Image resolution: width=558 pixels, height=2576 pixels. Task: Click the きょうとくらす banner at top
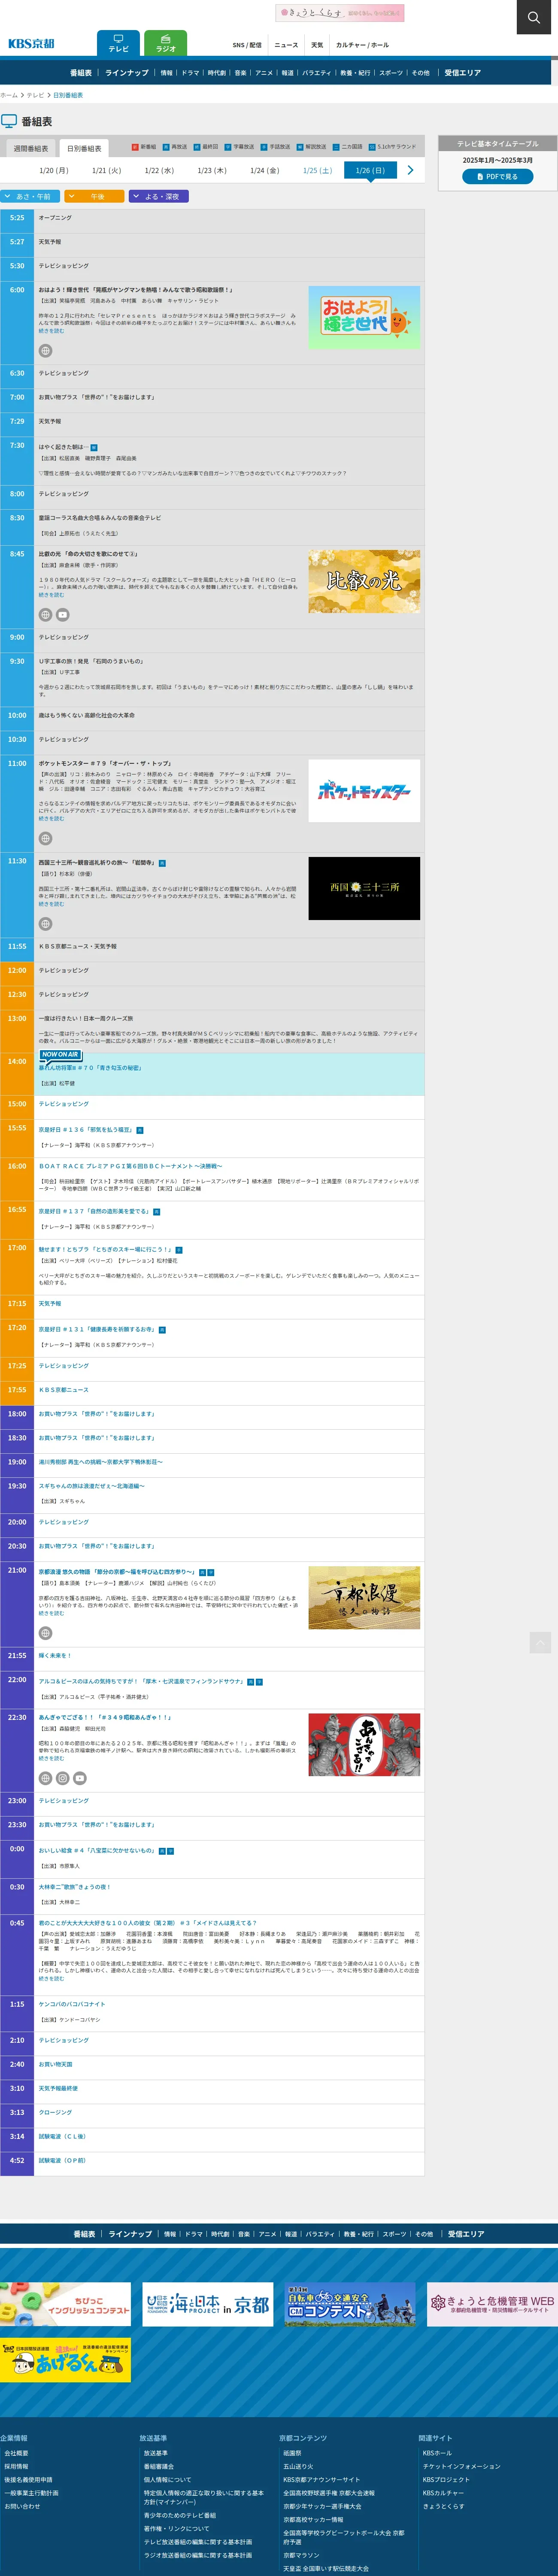[x=340, y=13]
